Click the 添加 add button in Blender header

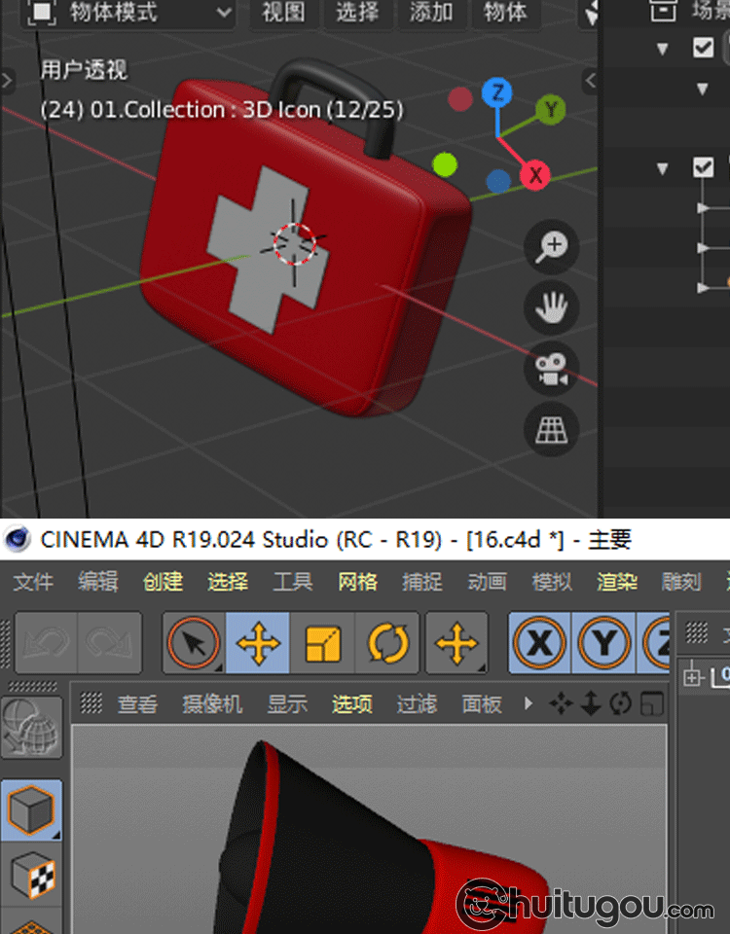point(431,13)
